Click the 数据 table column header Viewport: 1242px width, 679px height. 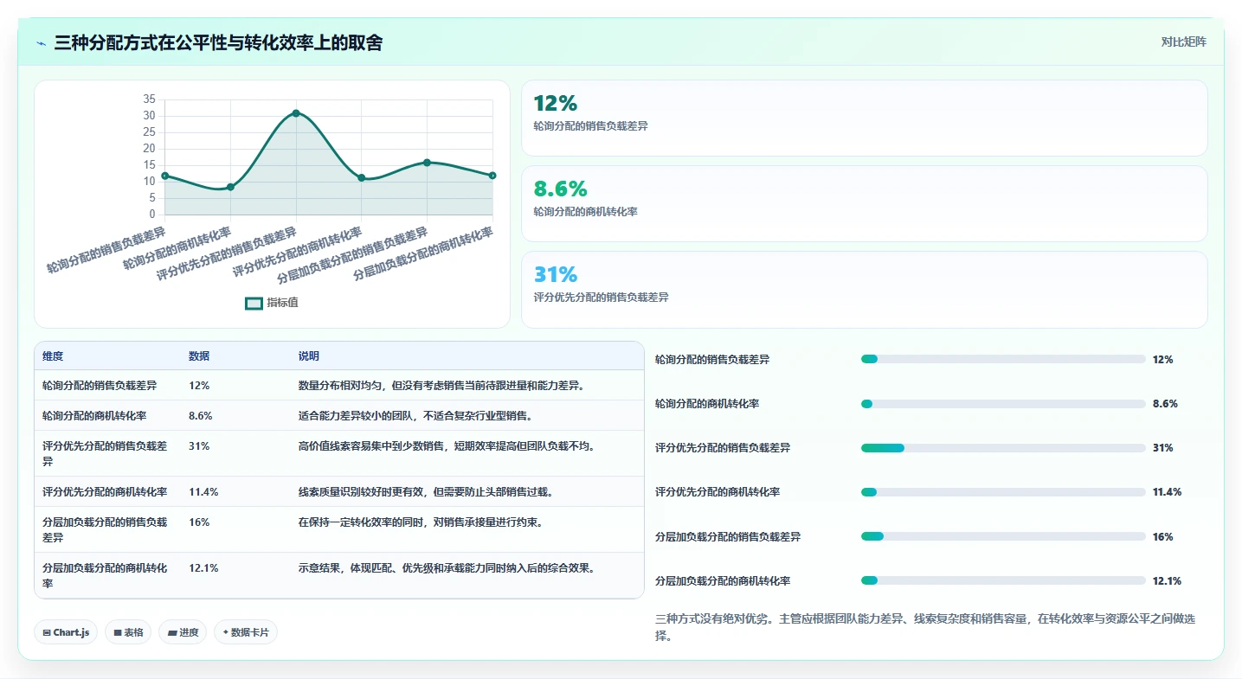(x=199, y=356)
